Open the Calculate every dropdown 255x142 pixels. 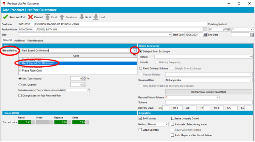(x=87, y=90)
